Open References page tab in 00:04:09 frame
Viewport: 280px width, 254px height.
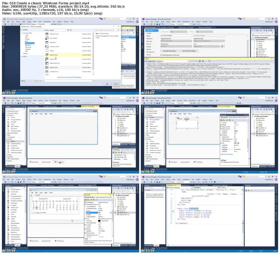point(150,39)
